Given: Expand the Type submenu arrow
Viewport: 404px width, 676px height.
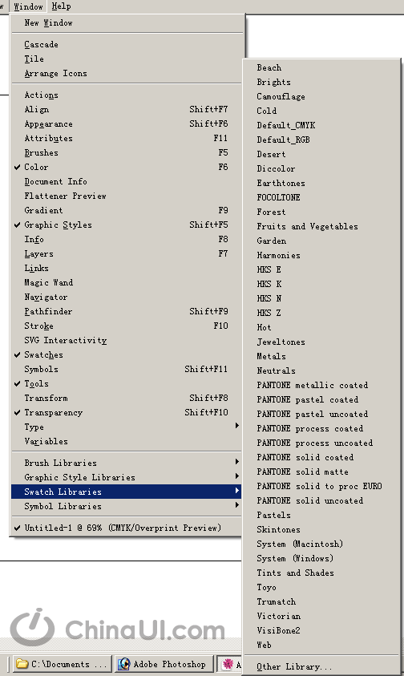Looking at the screenshot, I should [236, 426].
